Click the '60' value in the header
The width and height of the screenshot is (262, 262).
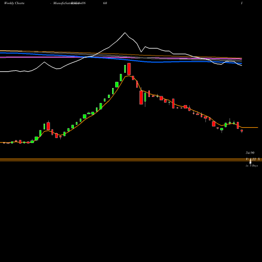[105, 3]
